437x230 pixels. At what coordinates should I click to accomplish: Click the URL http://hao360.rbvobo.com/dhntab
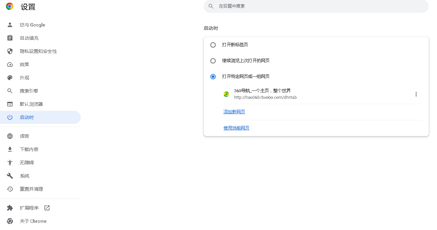(265, 97)
